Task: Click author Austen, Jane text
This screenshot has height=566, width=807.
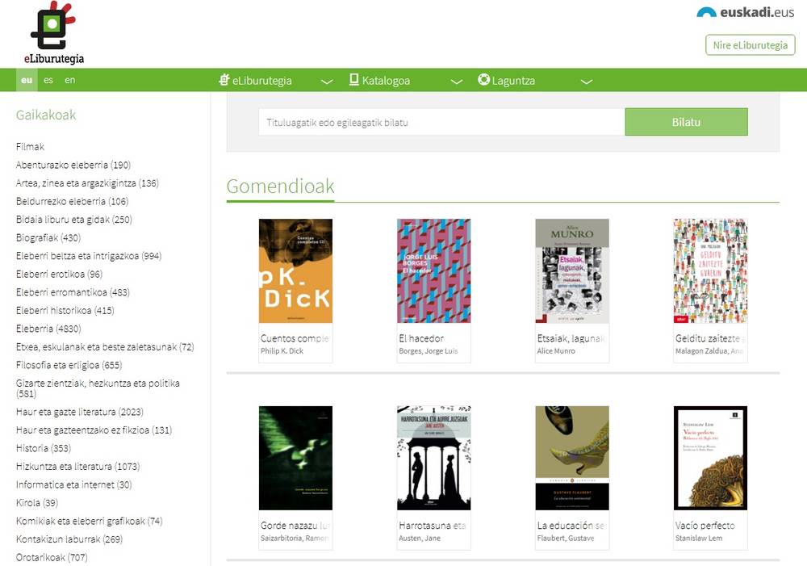Action: [420, 539]
